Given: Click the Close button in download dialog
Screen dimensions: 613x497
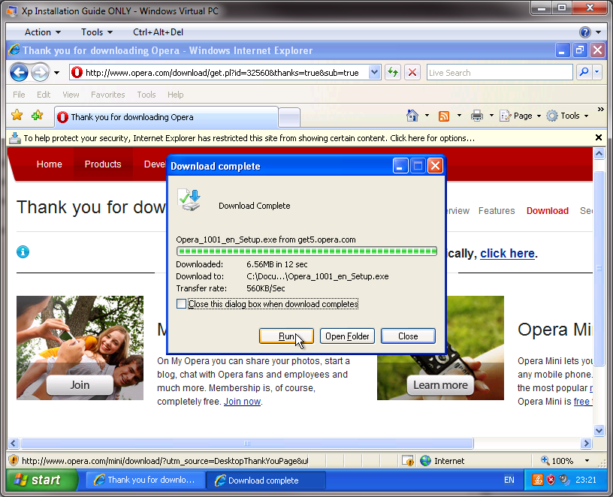Looking at the screenshot, I should point(408,336).
